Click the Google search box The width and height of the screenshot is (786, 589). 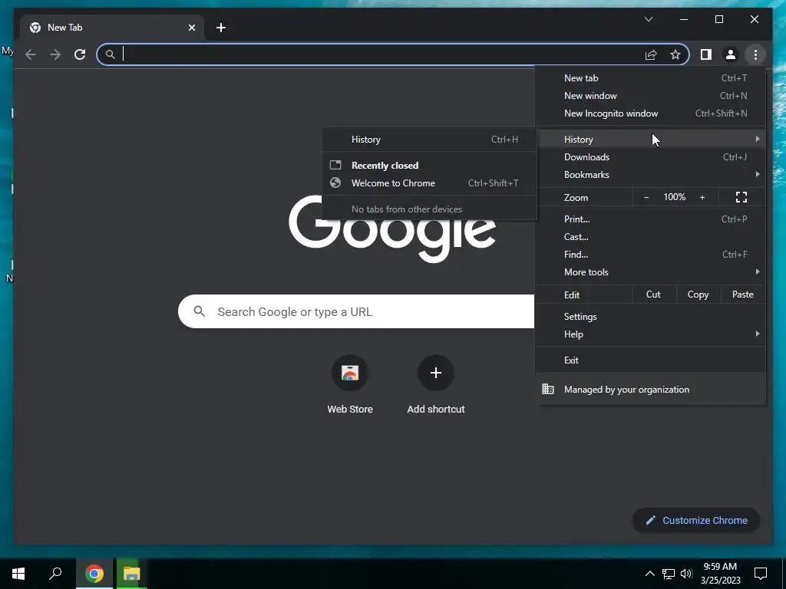(356, 311)
